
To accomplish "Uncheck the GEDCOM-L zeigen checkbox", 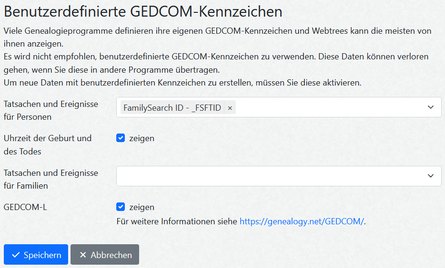I will point(121,207).
